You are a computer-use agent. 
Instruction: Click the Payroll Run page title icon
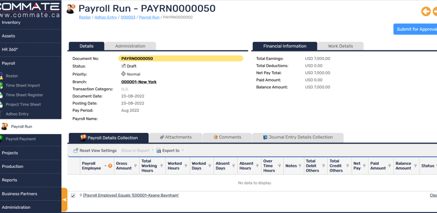pos(71,9)
